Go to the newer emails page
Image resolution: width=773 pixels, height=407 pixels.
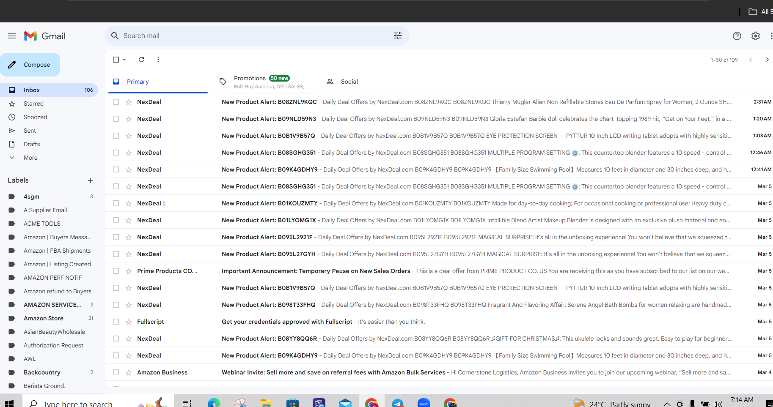point(751,60)
